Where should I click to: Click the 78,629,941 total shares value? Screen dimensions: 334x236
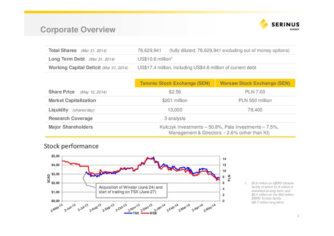[x=149, y=50]
